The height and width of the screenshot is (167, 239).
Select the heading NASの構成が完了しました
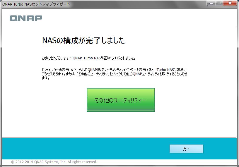pos(83,40)
